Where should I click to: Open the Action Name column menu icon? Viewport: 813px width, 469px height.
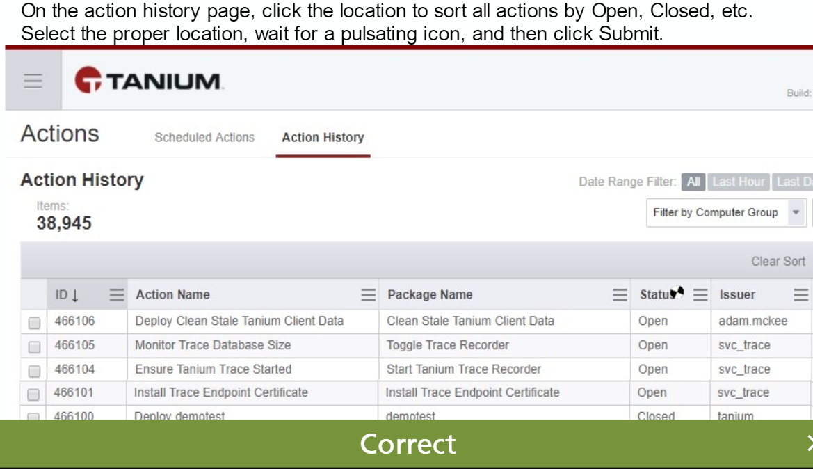point(369,295)
